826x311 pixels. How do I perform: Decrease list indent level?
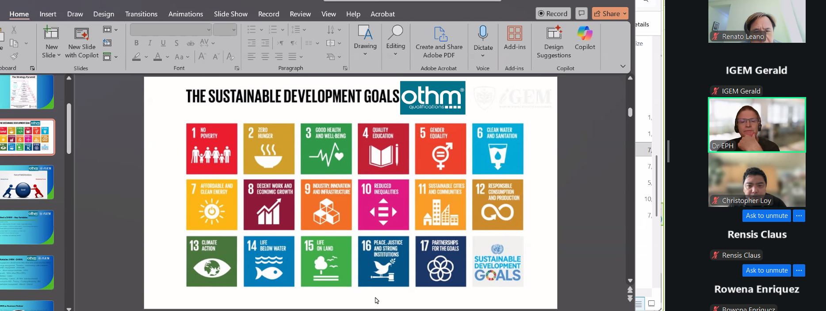[252, 43]
